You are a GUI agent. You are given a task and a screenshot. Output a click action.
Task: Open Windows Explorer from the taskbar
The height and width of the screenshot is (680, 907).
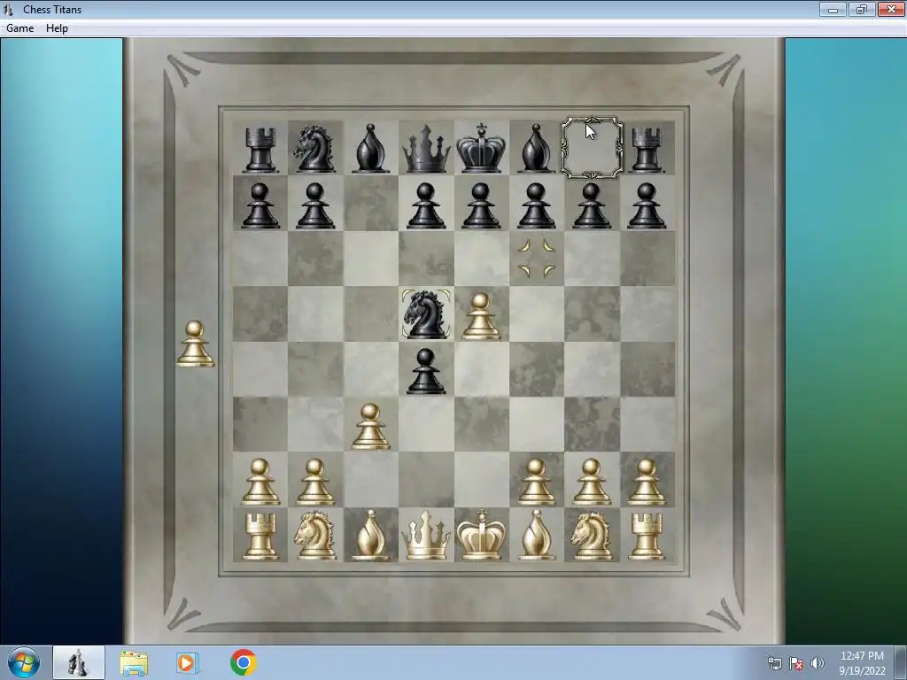[x=134, y=662]
